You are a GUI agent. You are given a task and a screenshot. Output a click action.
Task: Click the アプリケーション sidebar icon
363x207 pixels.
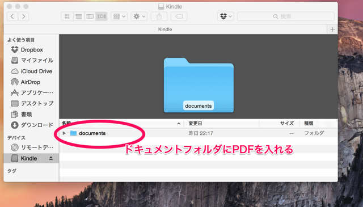15,92
